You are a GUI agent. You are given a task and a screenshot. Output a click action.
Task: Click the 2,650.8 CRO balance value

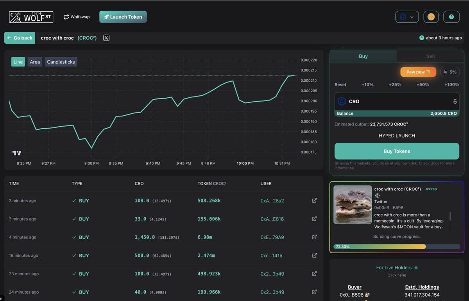click(x=444, y=113)
